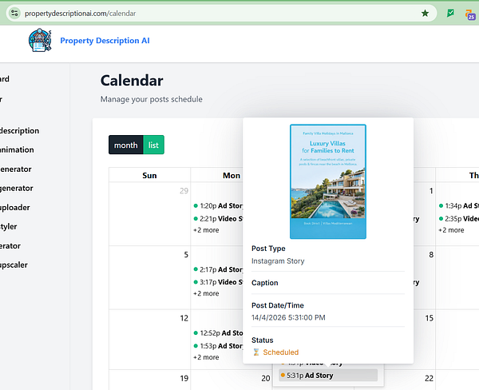Click the post date '14/4/2026 5:31:00 PM'
Viewport: 479px width, 390px height.
click(288, 317)
